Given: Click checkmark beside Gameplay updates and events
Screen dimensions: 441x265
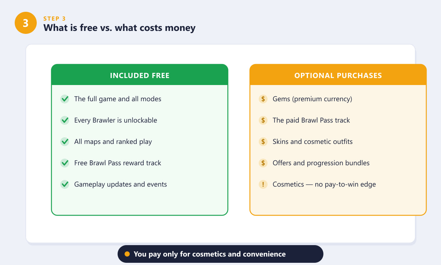Looking at the screenshot, I should tap(65, 184).
